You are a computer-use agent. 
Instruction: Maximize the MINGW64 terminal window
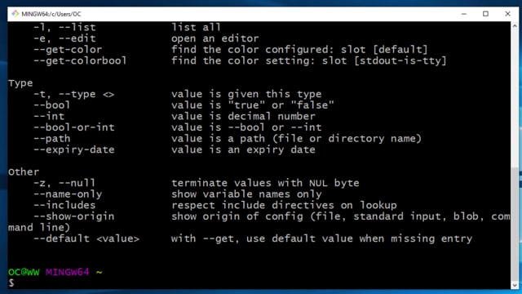coord(486,14)
